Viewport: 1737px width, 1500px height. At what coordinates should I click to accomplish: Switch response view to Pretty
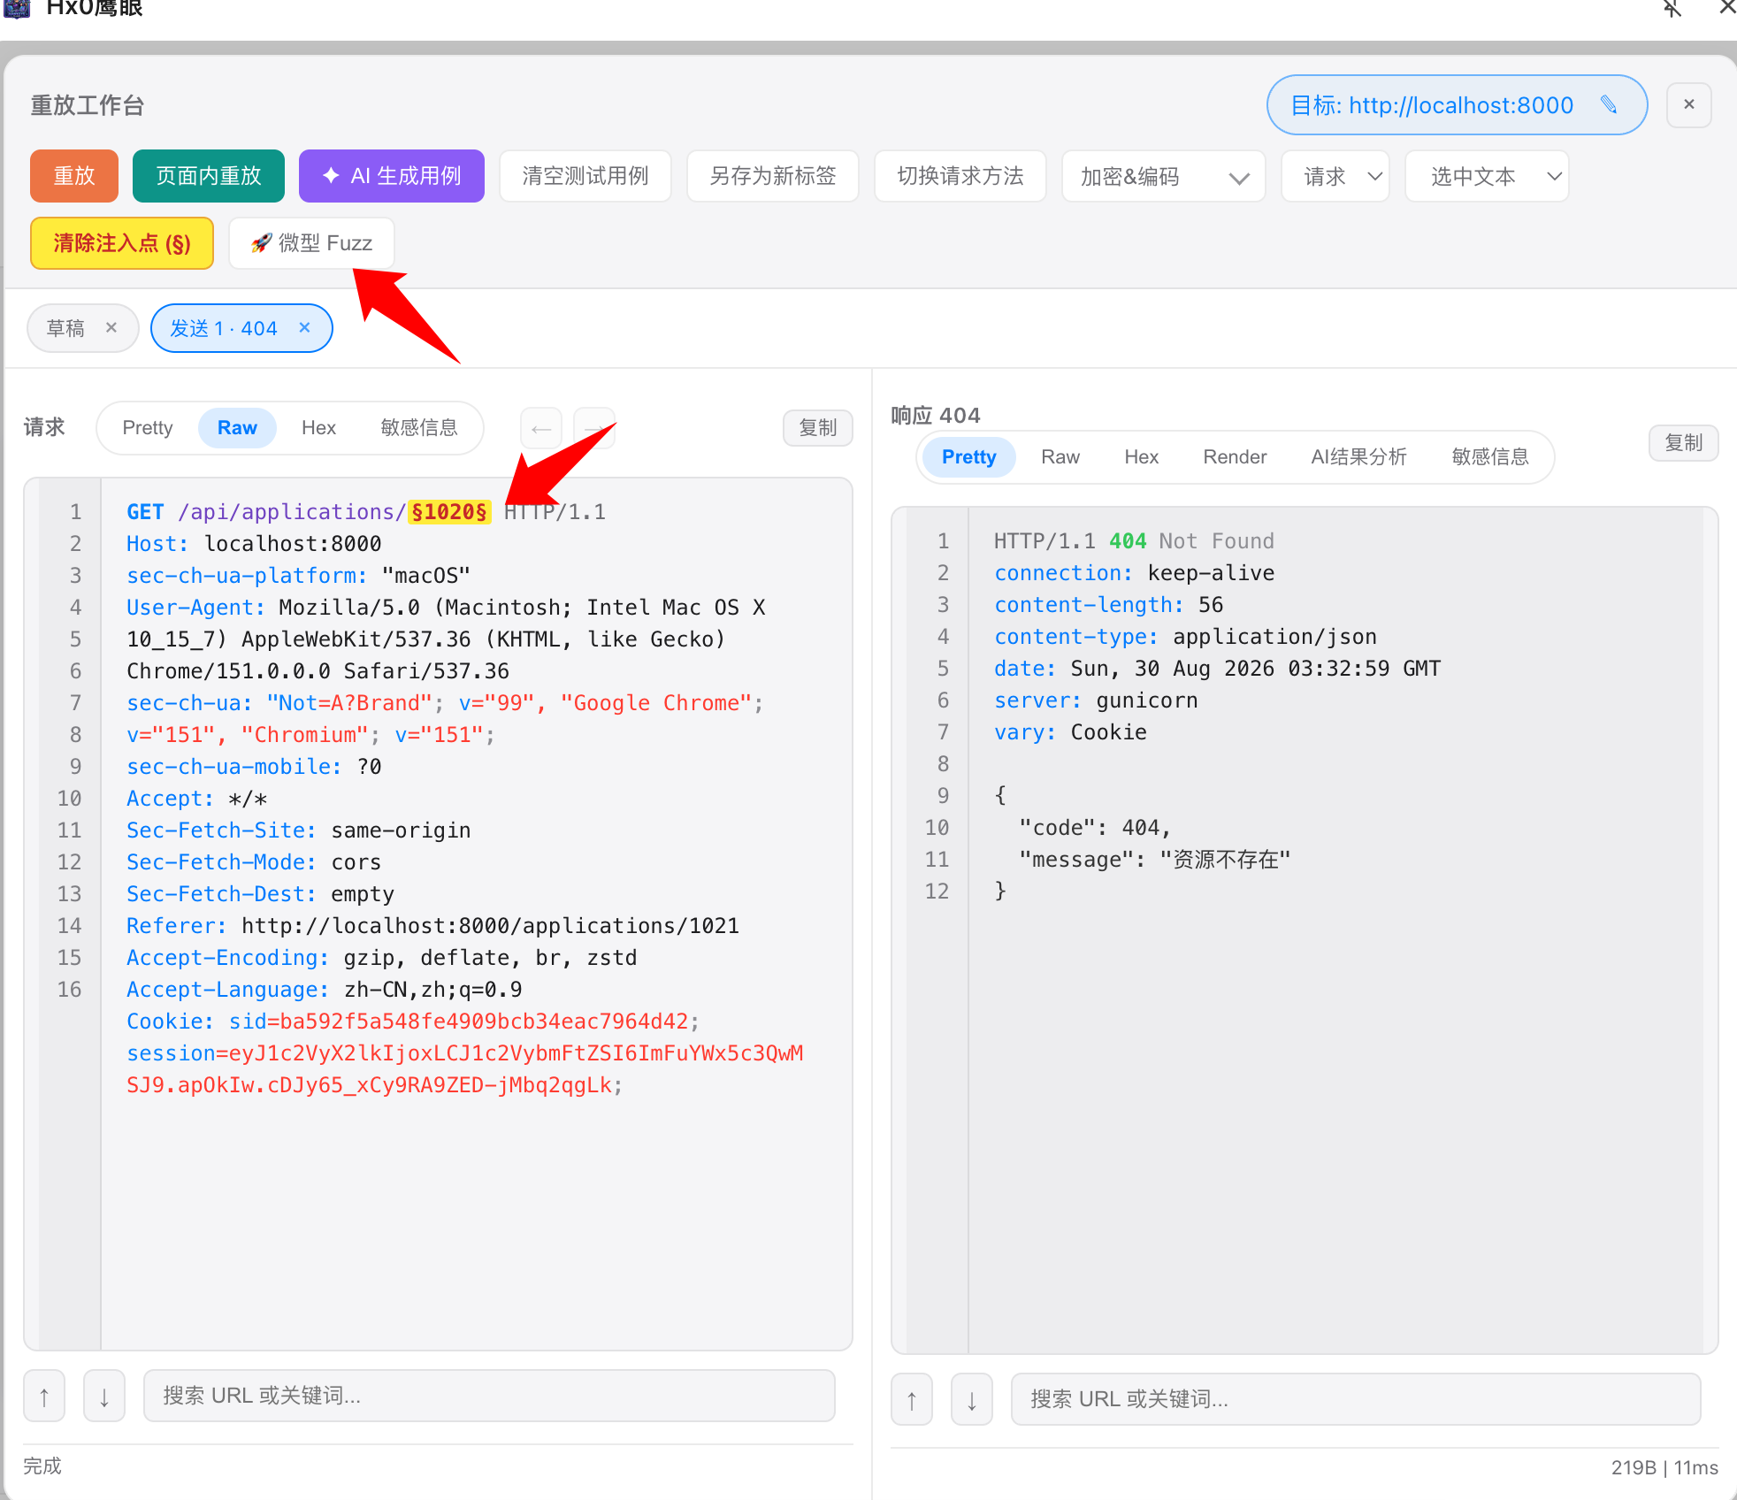[968, 457]
